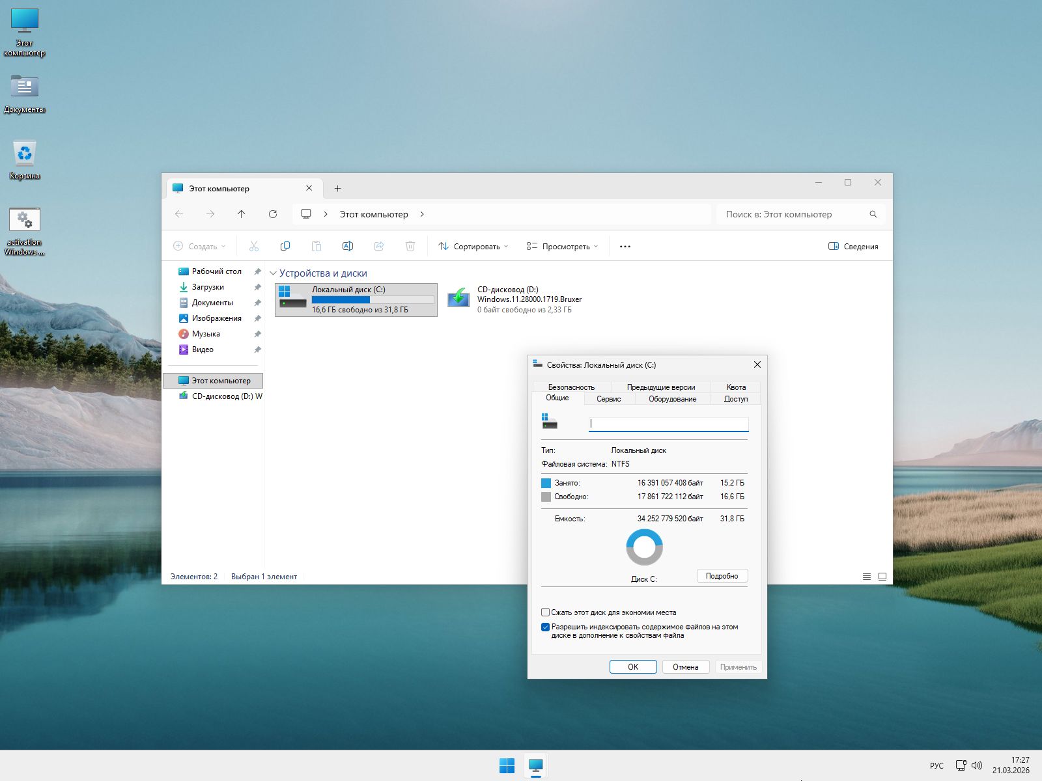This screenshot has height=781, width=1042.
Task: Toggle the Details pane button (Сведения)
Action: coord(853,247)
